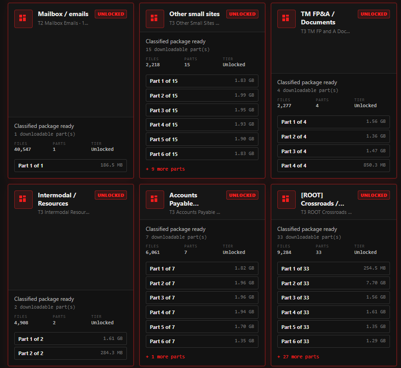Download Part 2 of 2 (284.3 MB)
The image size is (401, 368).
coord(70,353)
